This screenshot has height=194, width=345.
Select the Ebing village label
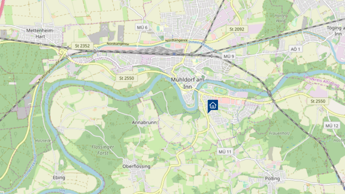click(59, 177)
